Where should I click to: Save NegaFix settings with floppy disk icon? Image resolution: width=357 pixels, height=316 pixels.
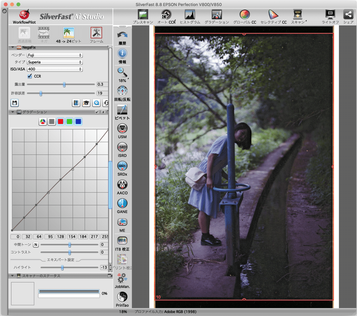click(15, 103)
